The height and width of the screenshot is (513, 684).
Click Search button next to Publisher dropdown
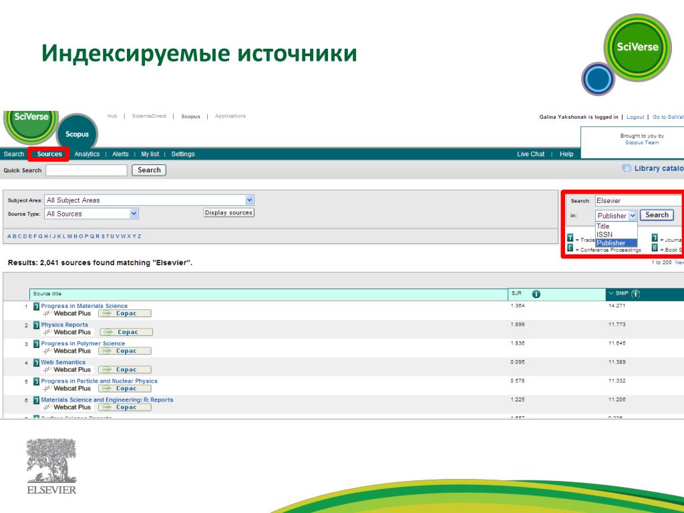(x=657, y=214)
